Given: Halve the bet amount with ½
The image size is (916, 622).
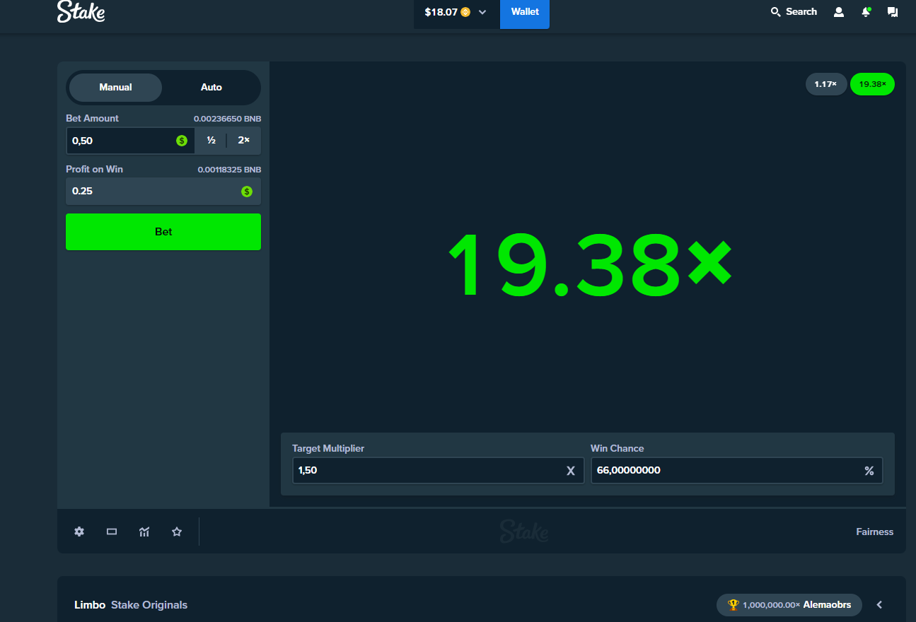Looking at the screenshot, I should point(211,141).
